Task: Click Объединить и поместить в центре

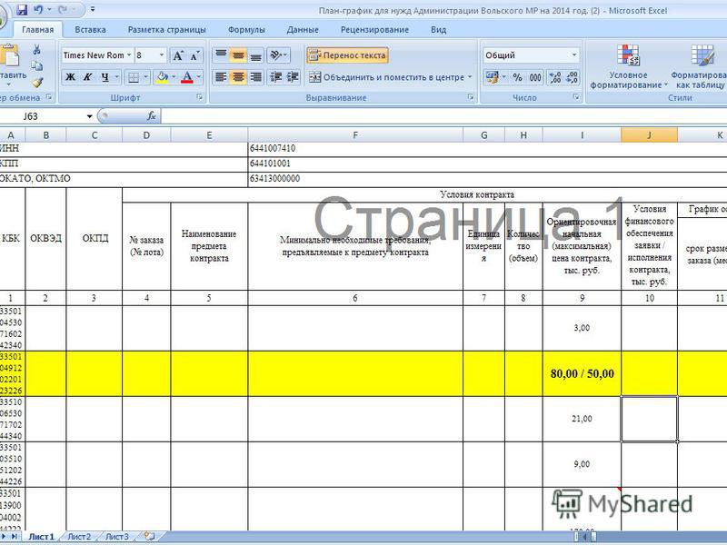Action: [x=387, y=77]
